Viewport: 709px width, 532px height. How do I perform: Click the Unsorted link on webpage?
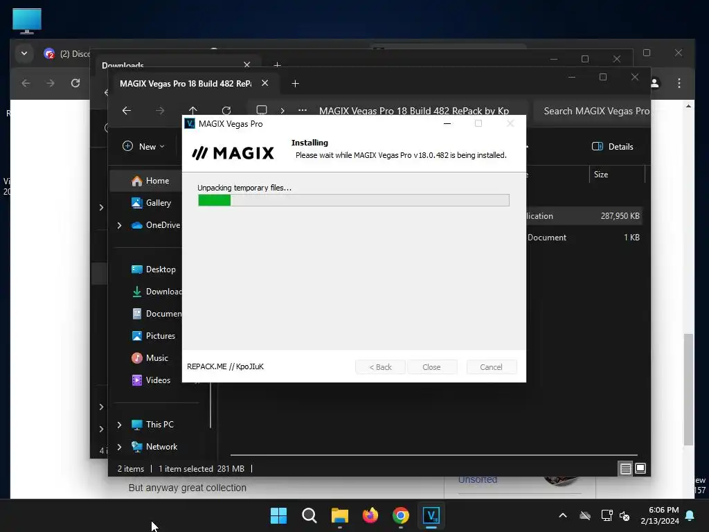coord(478,479)
